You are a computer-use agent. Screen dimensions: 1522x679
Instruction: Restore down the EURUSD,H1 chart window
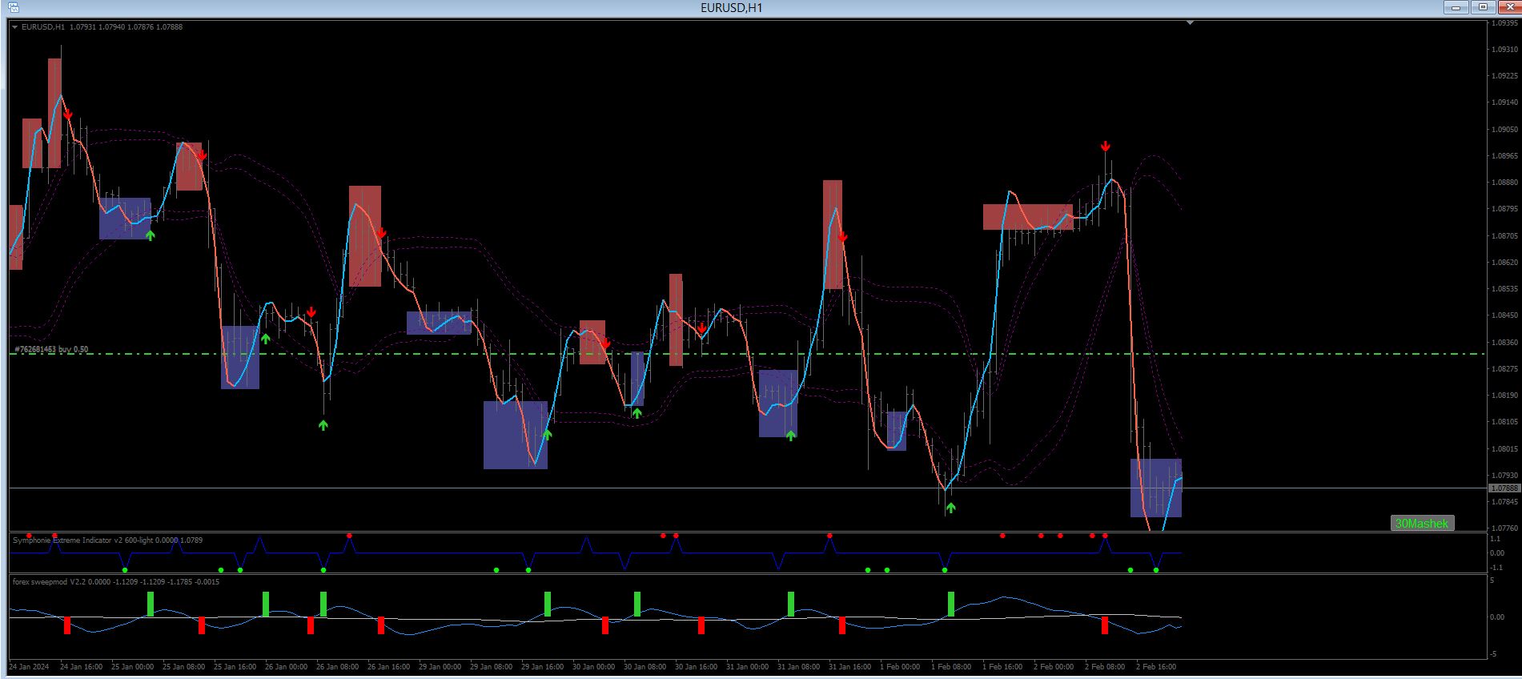[1483, 7]
